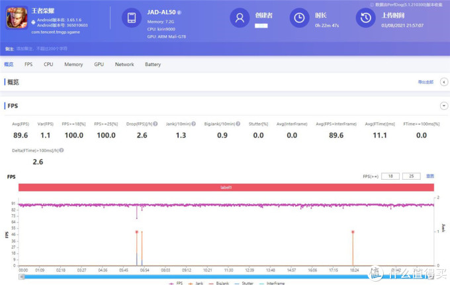This screenshot has width=450, height=285.
Task: Open the Memory tab
Action: (73, 64)
